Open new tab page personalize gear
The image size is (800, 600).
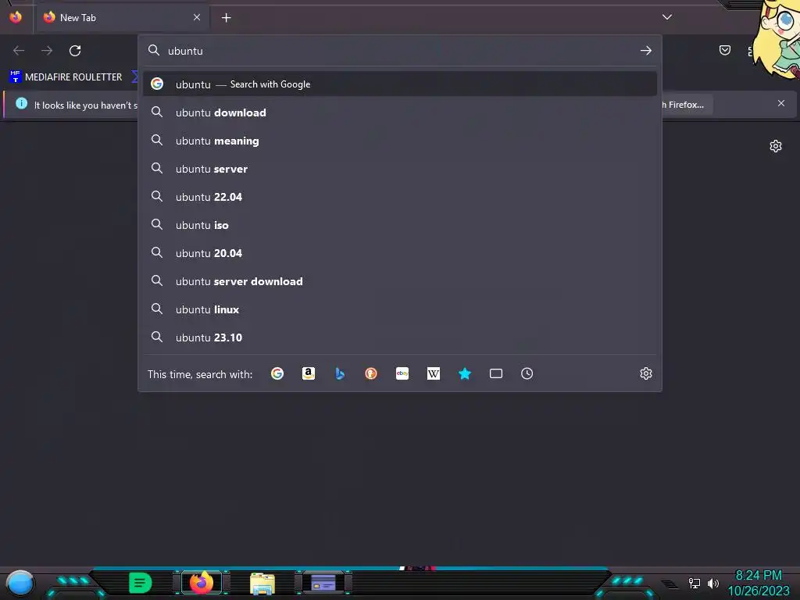pos(776,146)
